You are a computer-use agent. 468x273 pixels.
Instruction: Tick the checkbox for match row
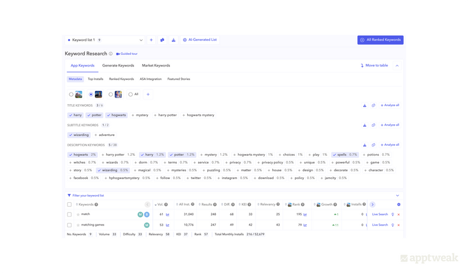69,214
